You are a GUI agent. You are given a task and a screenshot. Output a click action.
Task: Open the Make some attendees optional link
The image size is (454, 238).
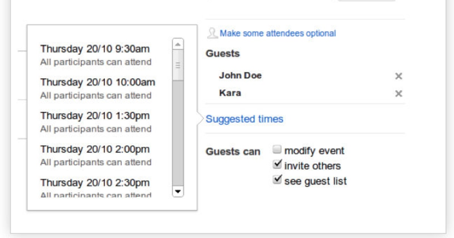click(x=277, y=33)
